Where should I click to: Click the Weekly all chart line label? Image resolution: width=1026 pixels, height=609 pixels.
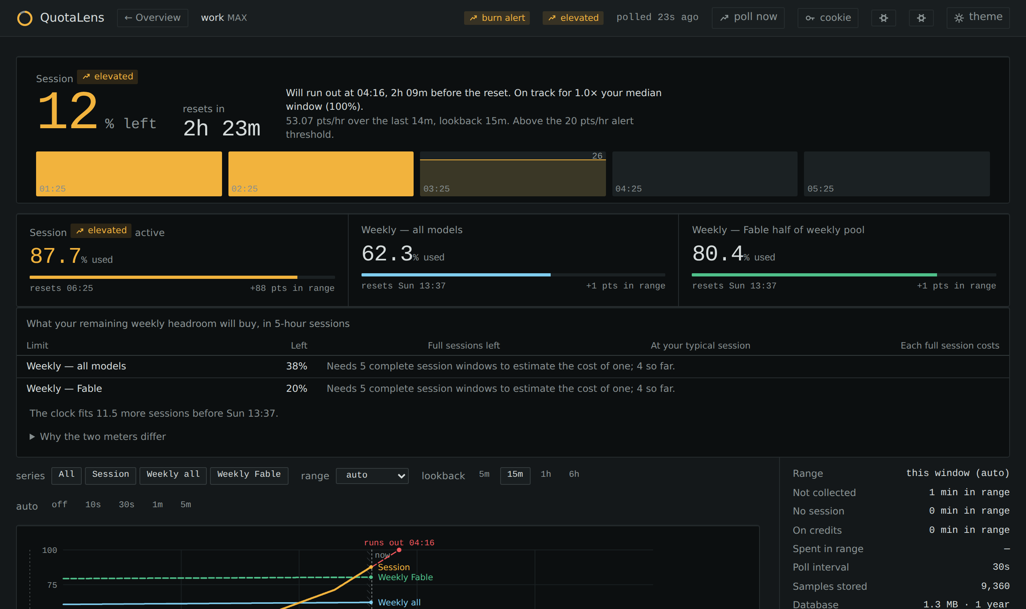pos(399,603)
